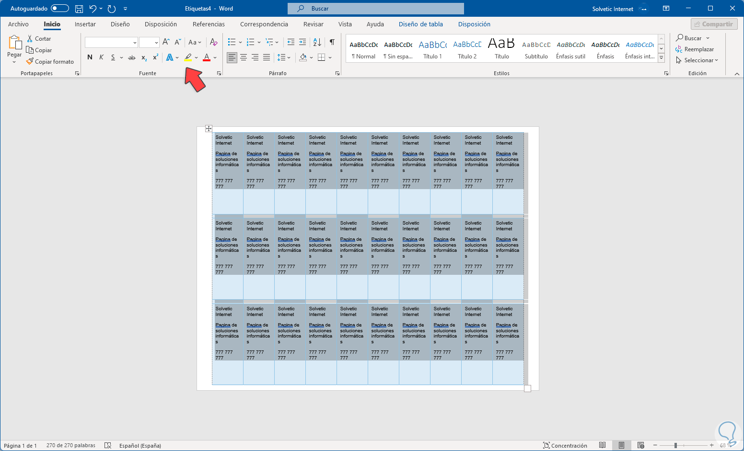Switch to the Insertar tab
The height and width of the screenshot is (451, 744).
(85, 24)
